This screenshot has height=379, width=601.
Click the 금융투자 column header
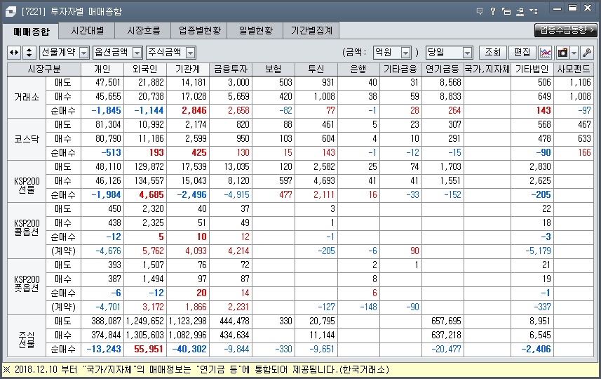(231, 69)
